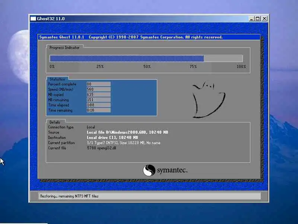298x224 pixels.
Task: Click the MB remaining label
Action: point(58,100)
